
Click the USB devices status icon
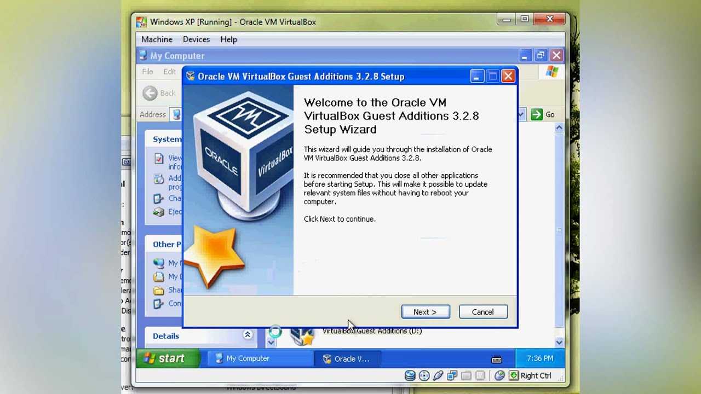(438, 375)
